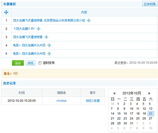Select day 31 in the calendar
The height and width of the screenshot is (133, 158).
tap(131, 123)
